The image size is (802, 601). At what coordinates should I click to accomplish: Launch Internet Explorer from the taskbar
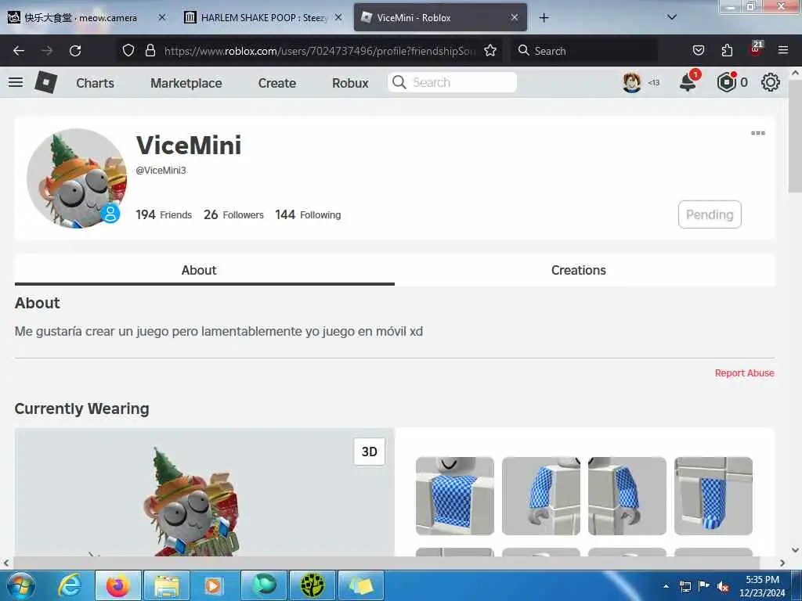pyautogui.click(x=70, y=585)
